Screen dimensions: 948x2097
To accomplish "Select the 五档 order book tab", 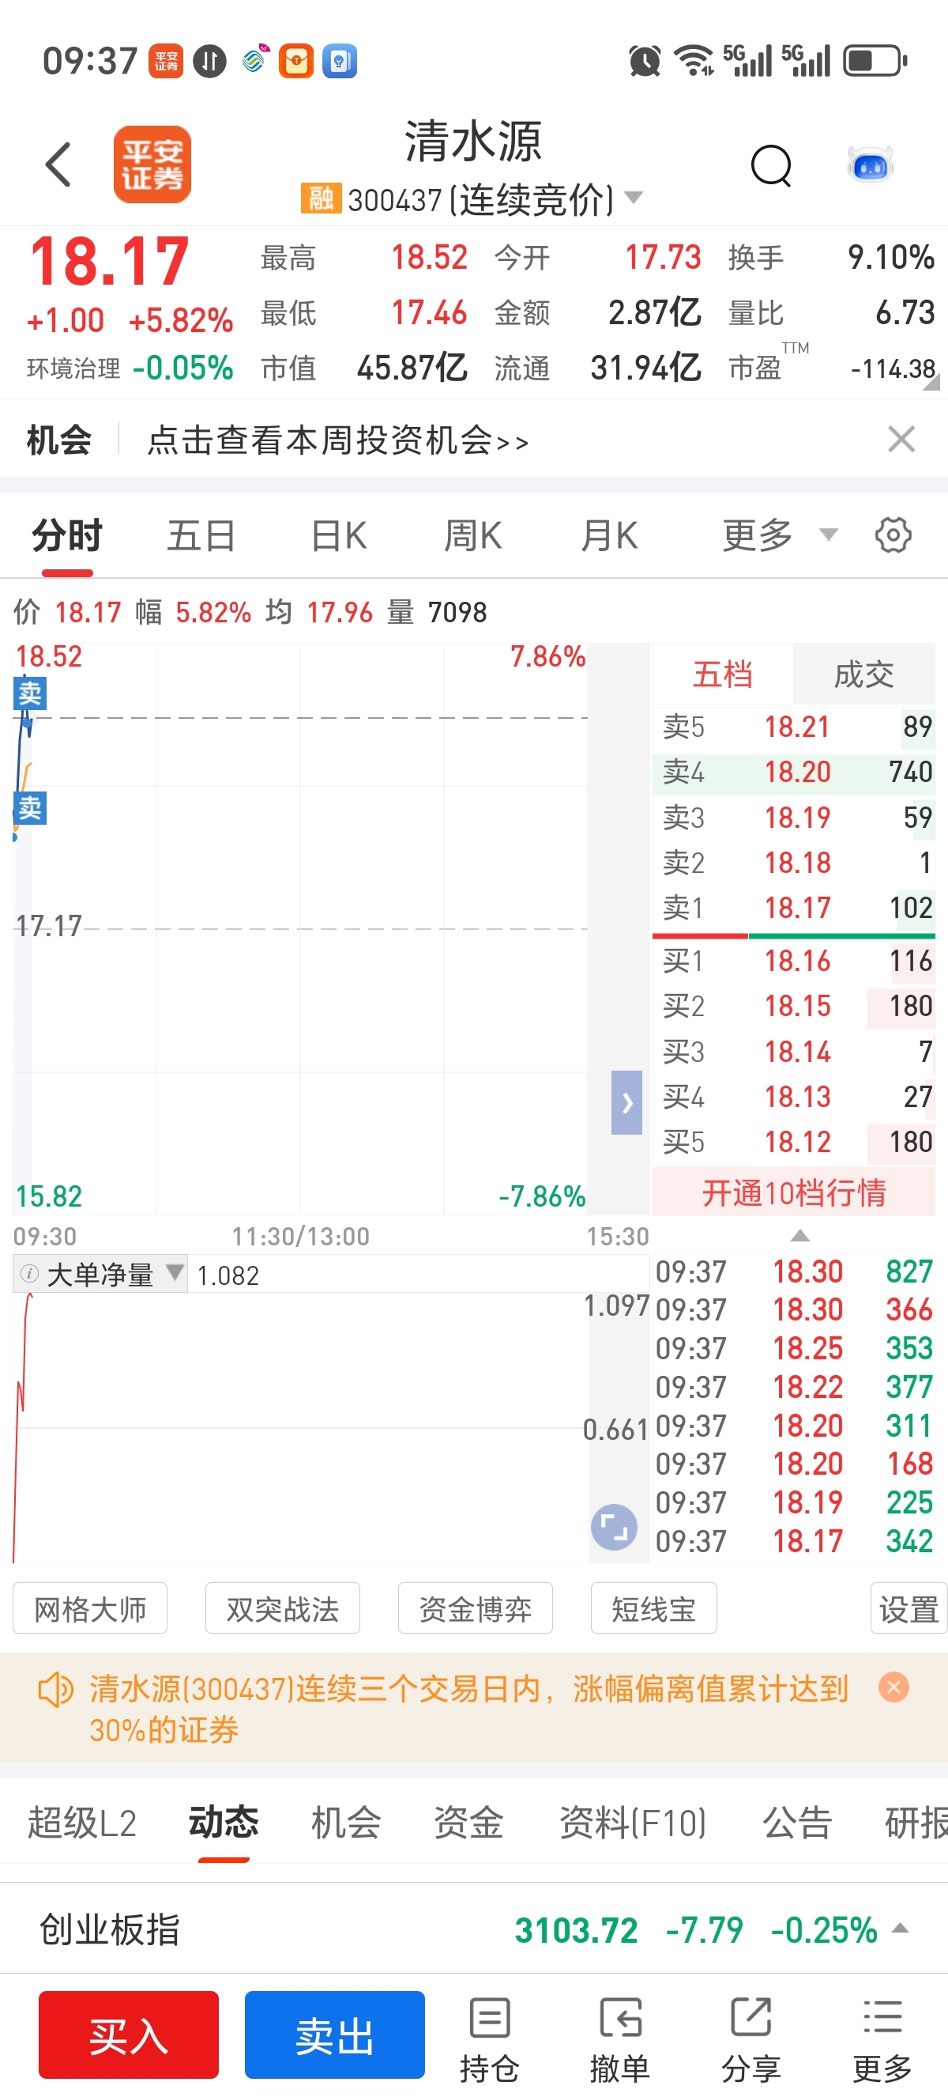I will point(722,674).
